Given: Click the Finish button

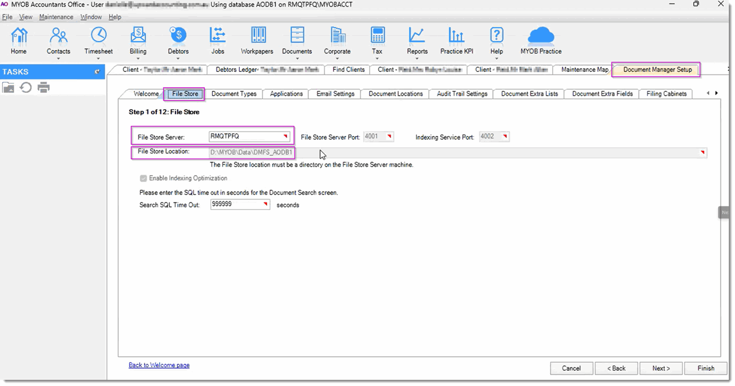Looking at the screenshot, I should tap(706, 368).
